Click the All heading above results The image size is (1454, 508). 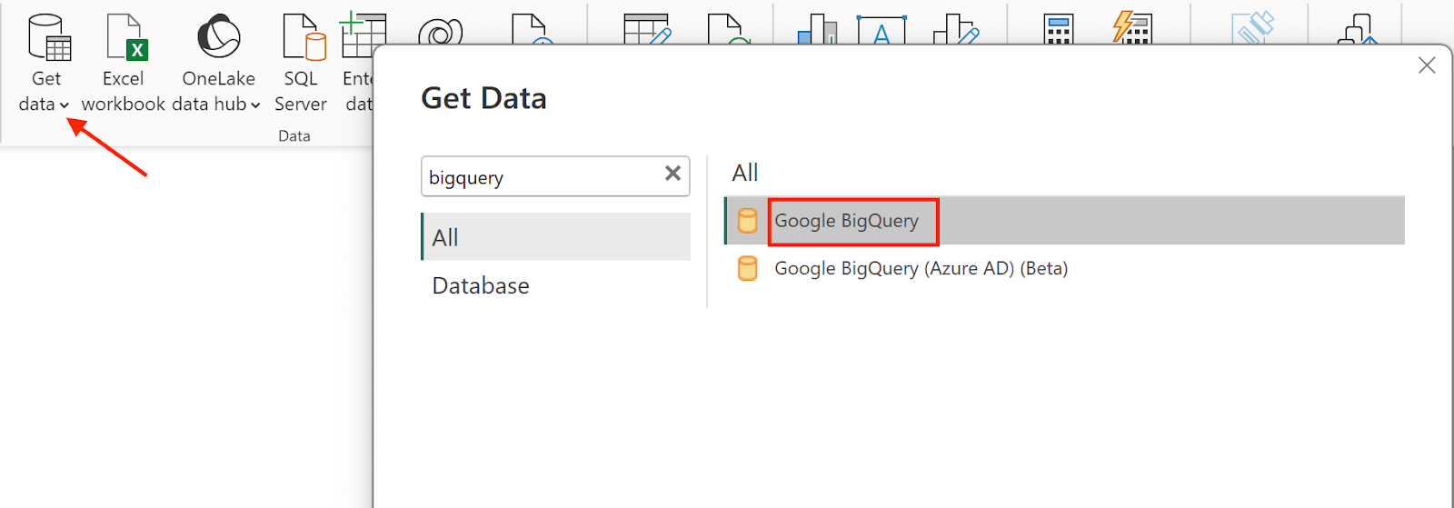coord(745,173)
